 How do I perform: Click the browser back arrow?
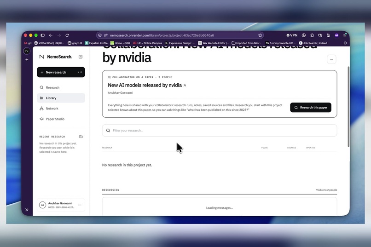[x=51, y=35]
